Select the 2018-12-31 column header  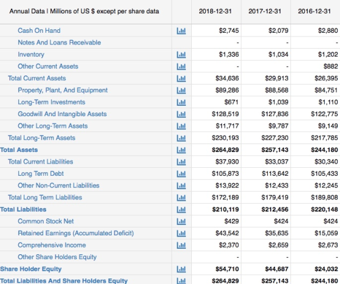216,12
